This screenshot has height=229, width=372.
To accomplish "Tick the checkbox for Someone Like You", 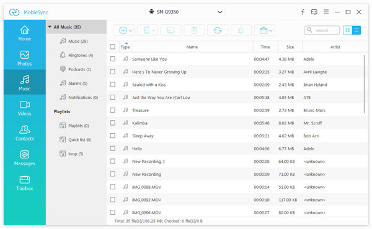I will pos(113,59).
